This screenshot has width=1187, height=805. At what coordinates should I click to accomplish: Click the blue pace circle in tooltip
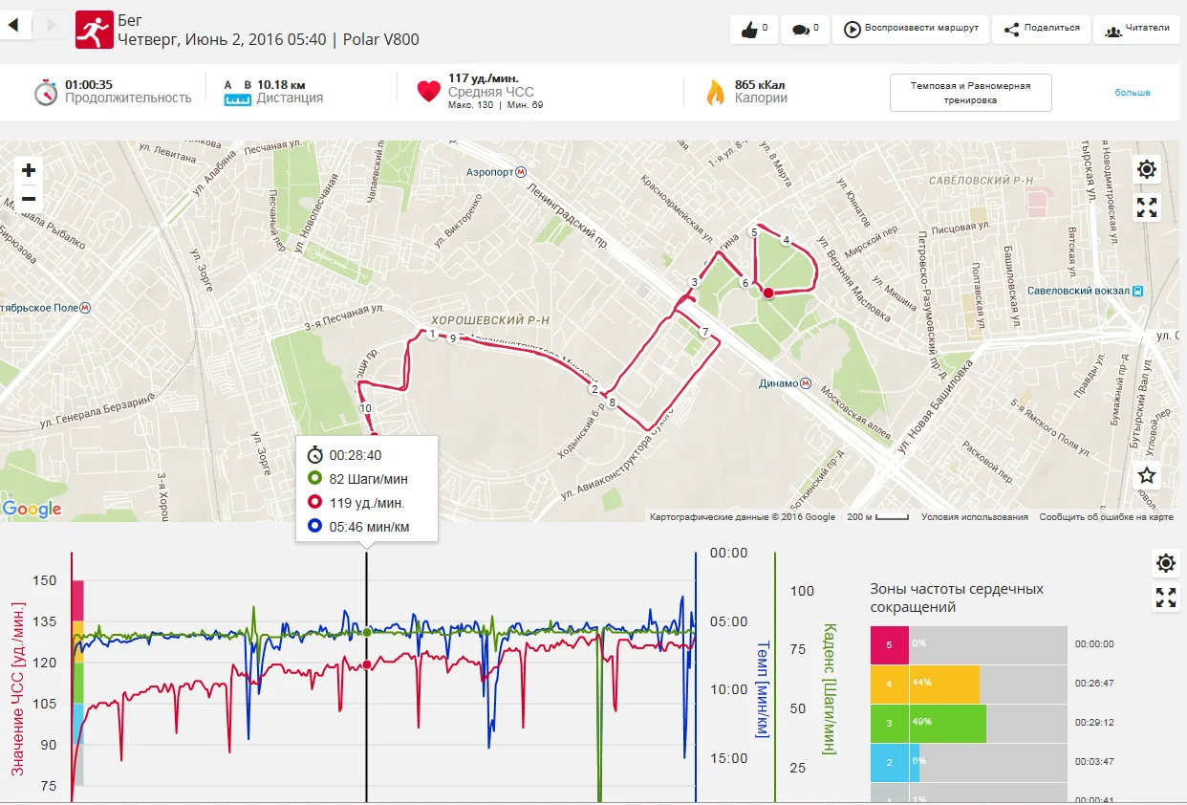[x=314, y=526]
